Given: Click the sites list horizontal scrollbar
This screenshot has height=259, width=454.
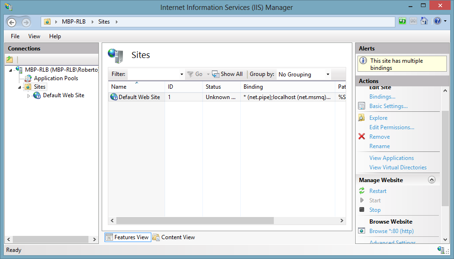Looking at the screenshot, I should pyautogui.click(x=195, y=221).
